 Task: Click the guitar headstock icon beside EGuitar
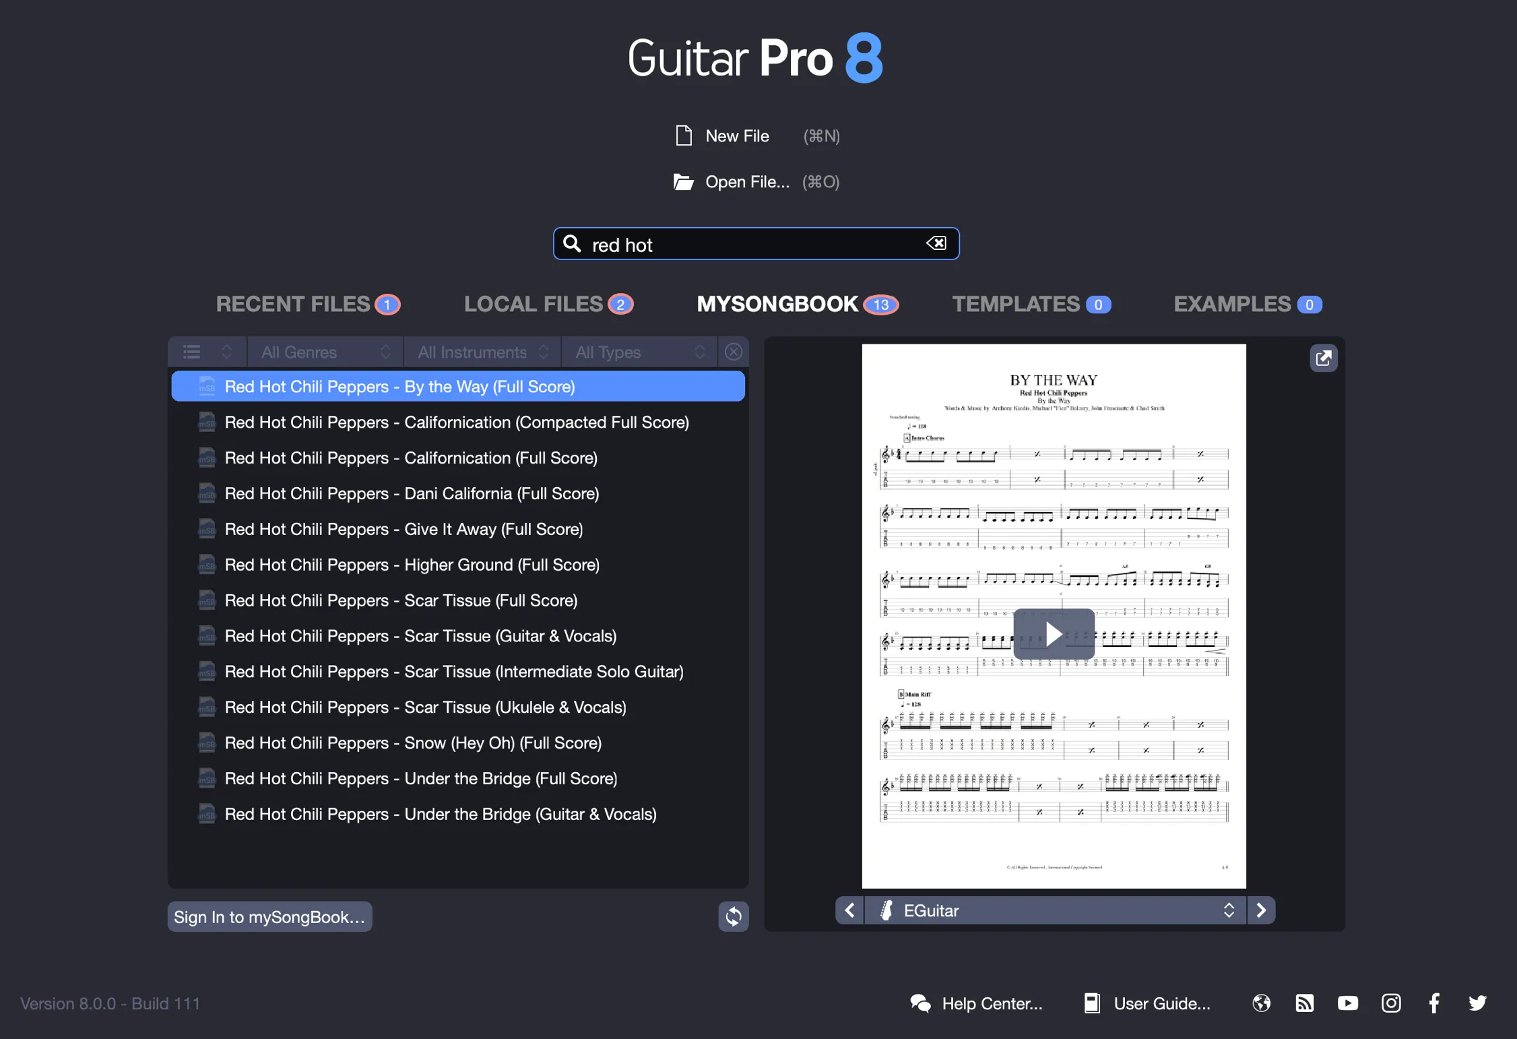pos(887,910)
